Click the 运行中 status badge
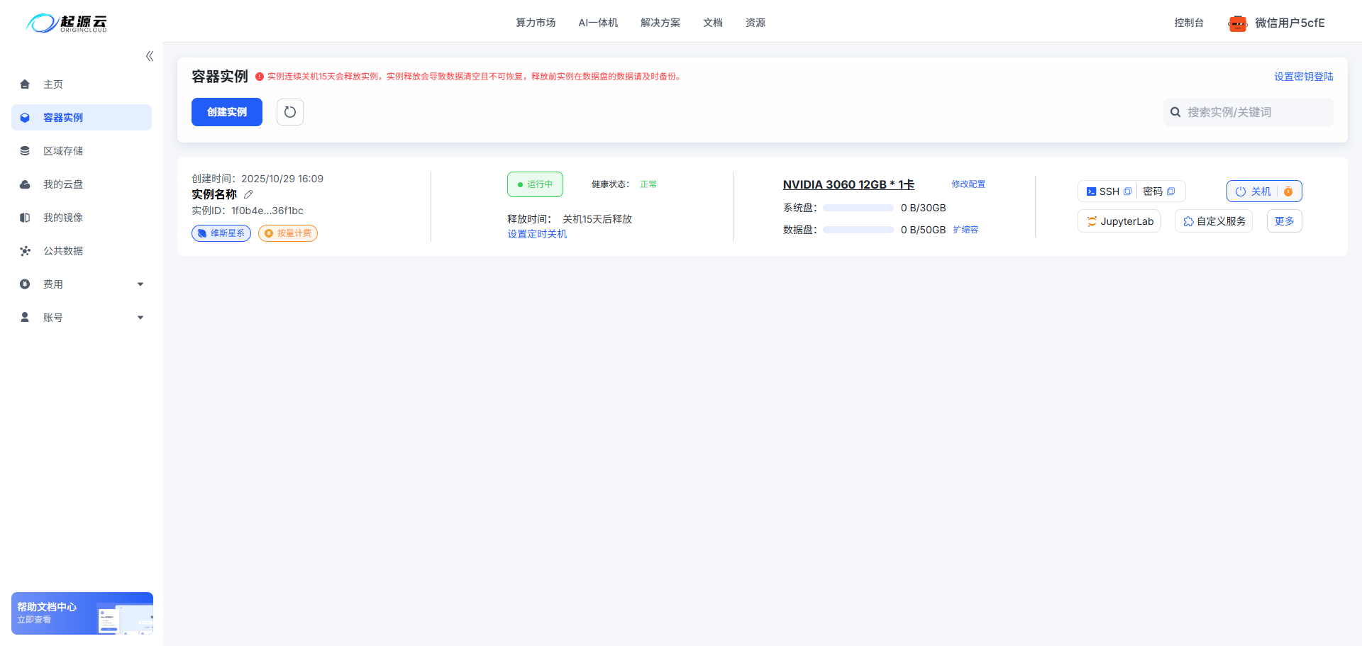This screenshot has height=646, width=1362. [535, 184]
